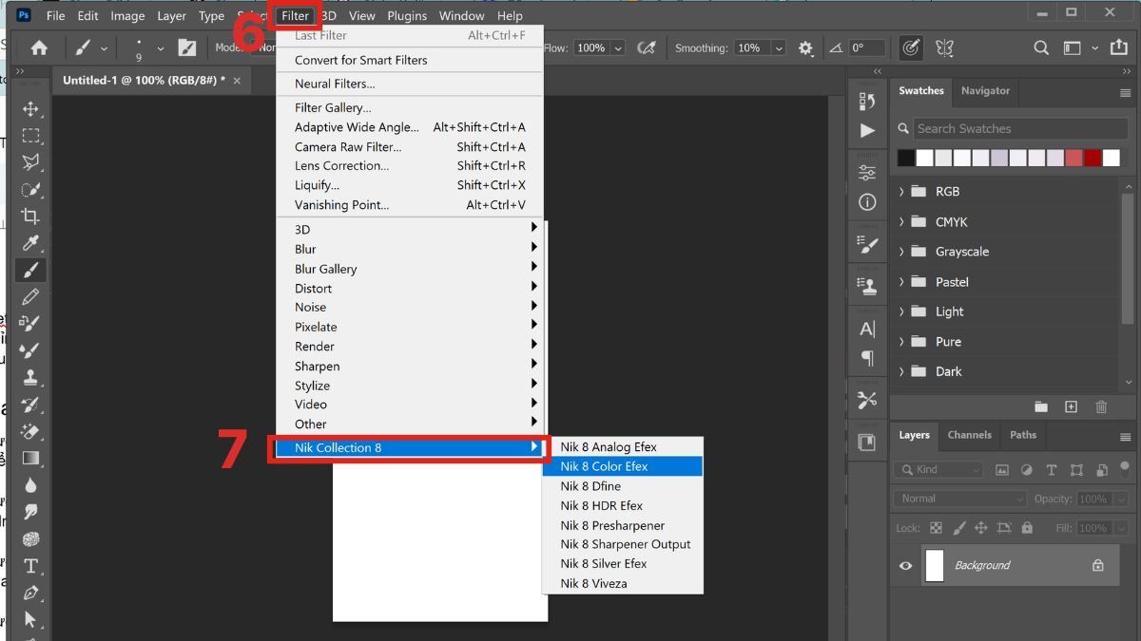Switch to the Navigator tab
Image resolution: width=1141 pixels, height=641 pixels.
click(985, 91)
